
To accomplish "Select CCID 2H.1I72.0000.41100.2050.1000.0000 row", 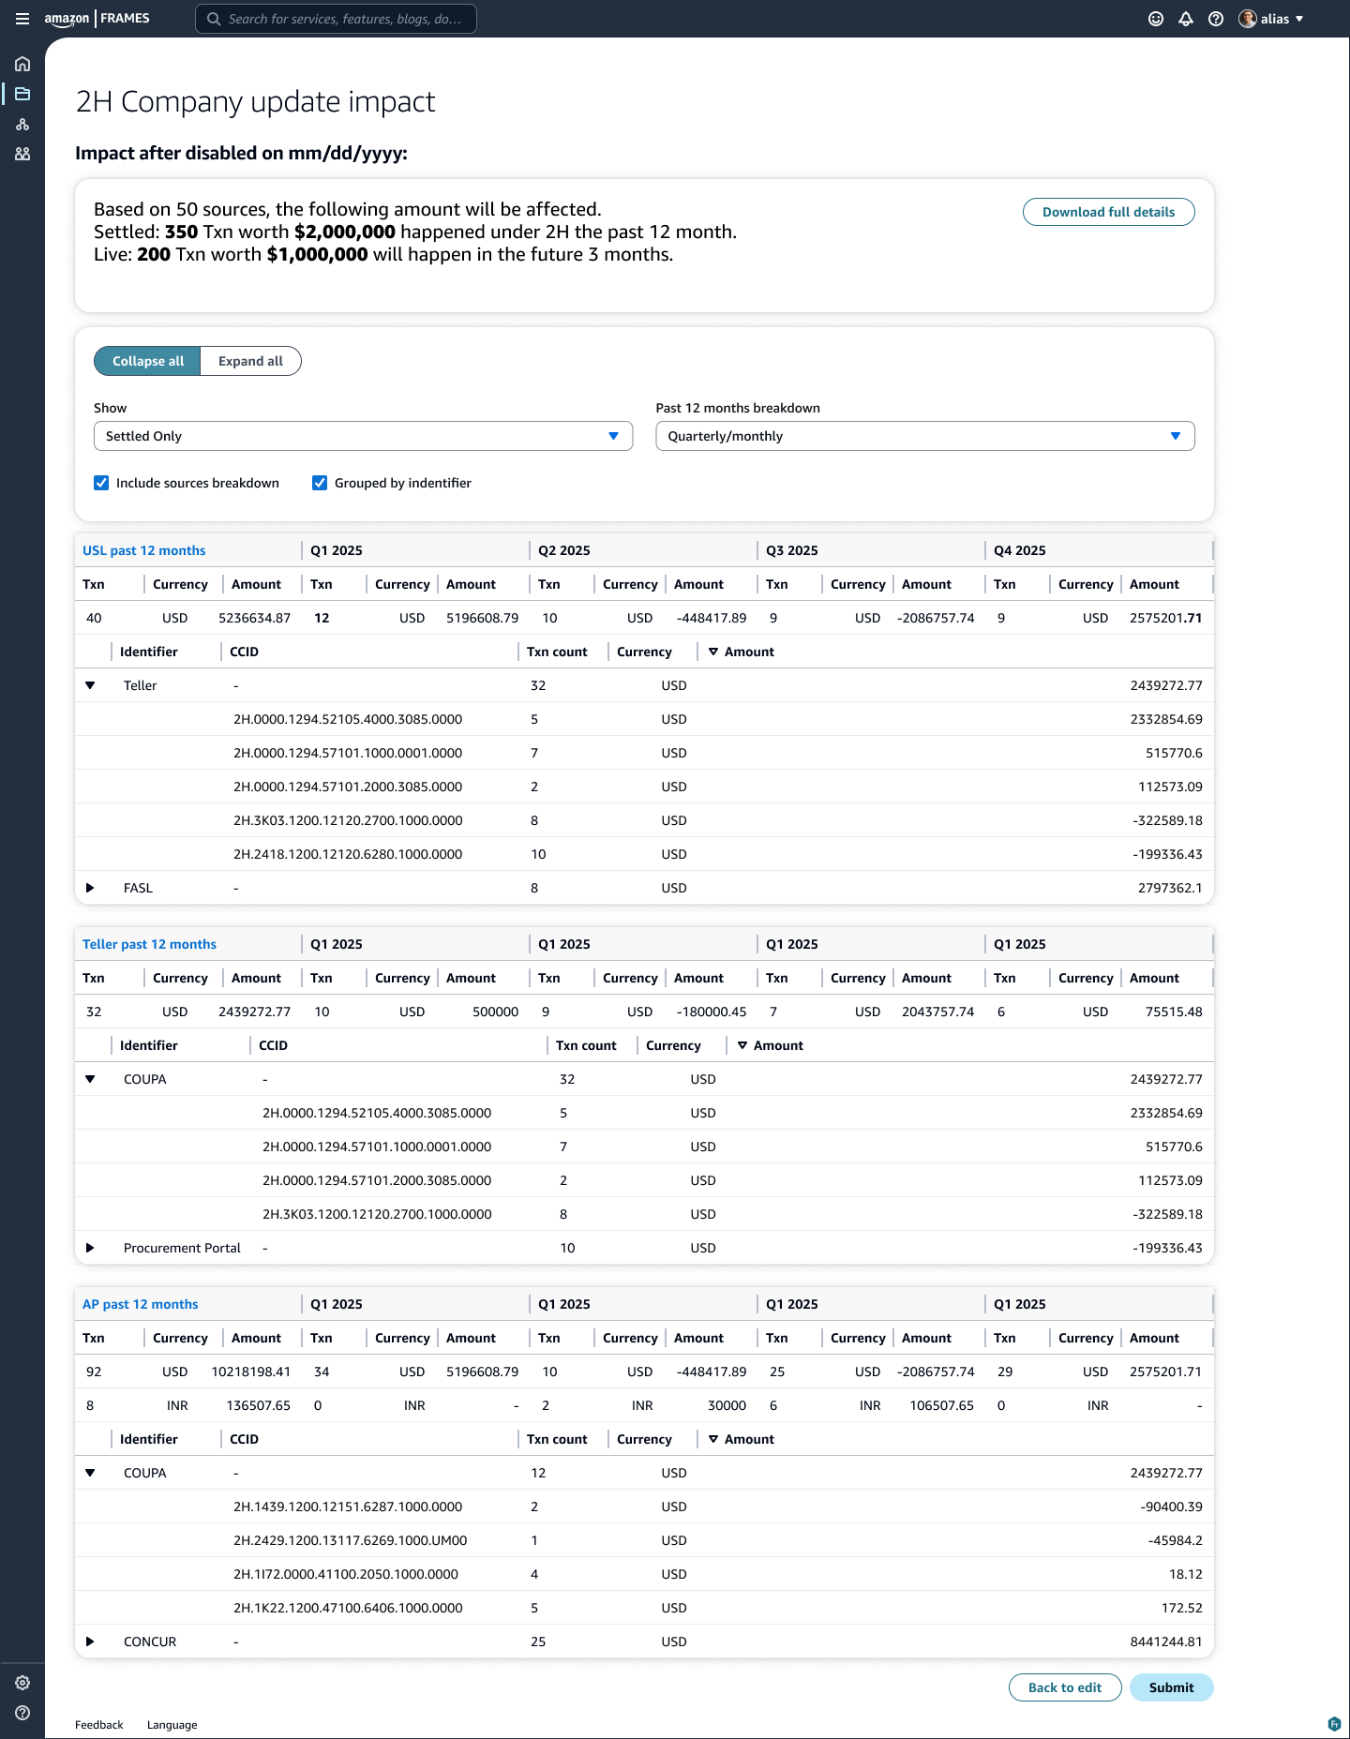I will (x=346, y=1574).
